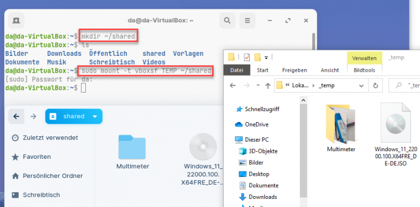Open Bilder in Explorer navigation pane
The height and width of the screenshot is (207, 420).
(x=251, y=163)
